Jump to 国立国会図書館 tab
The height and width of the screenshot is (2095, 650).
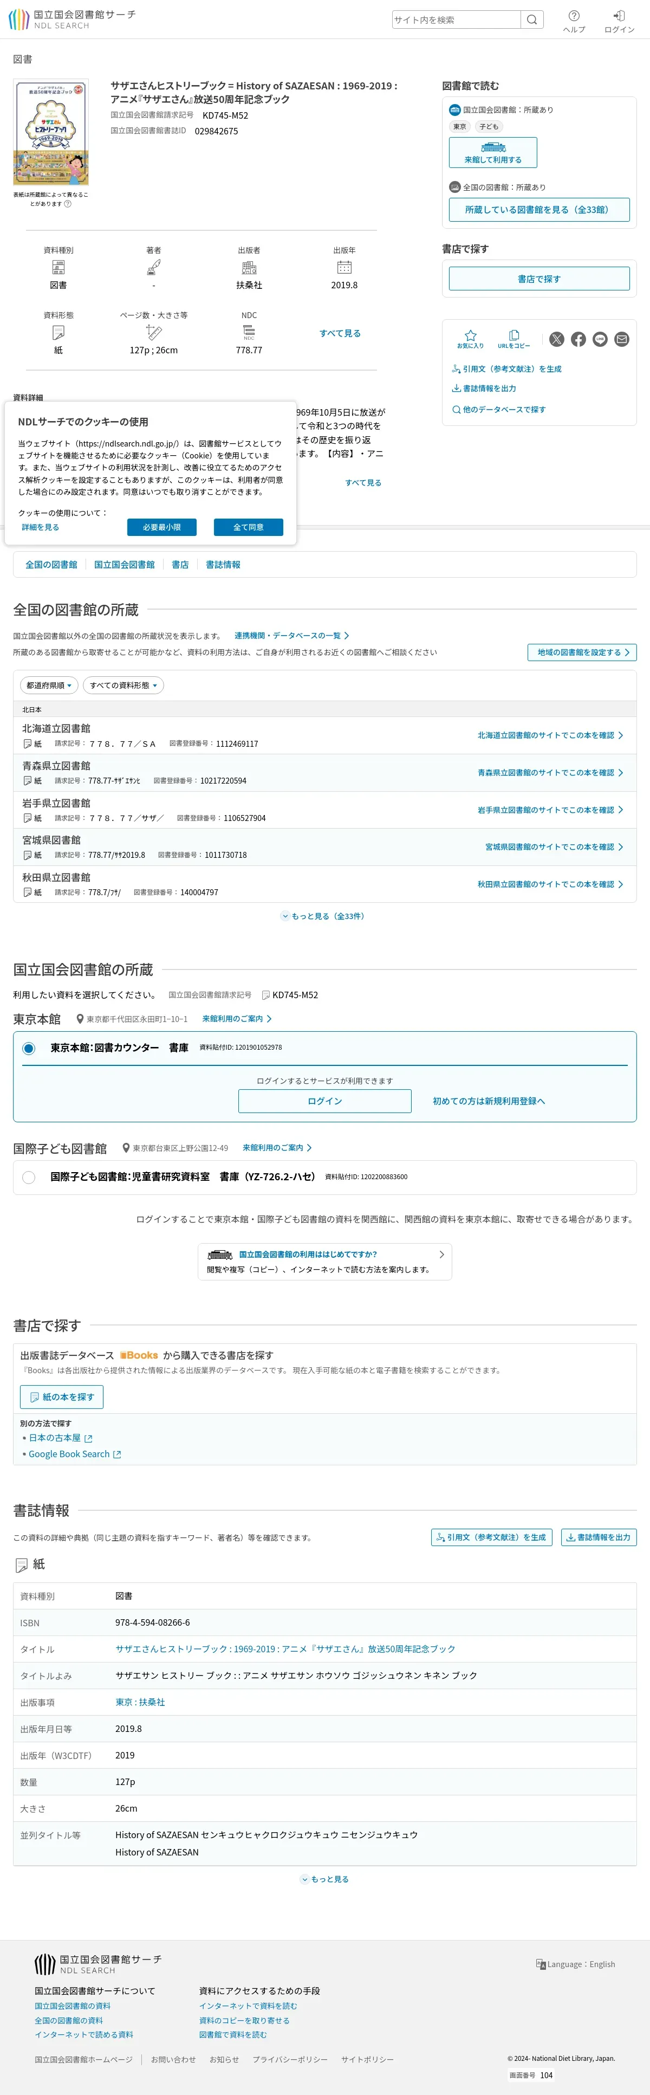pyautogui.click(x=125, y=565)
